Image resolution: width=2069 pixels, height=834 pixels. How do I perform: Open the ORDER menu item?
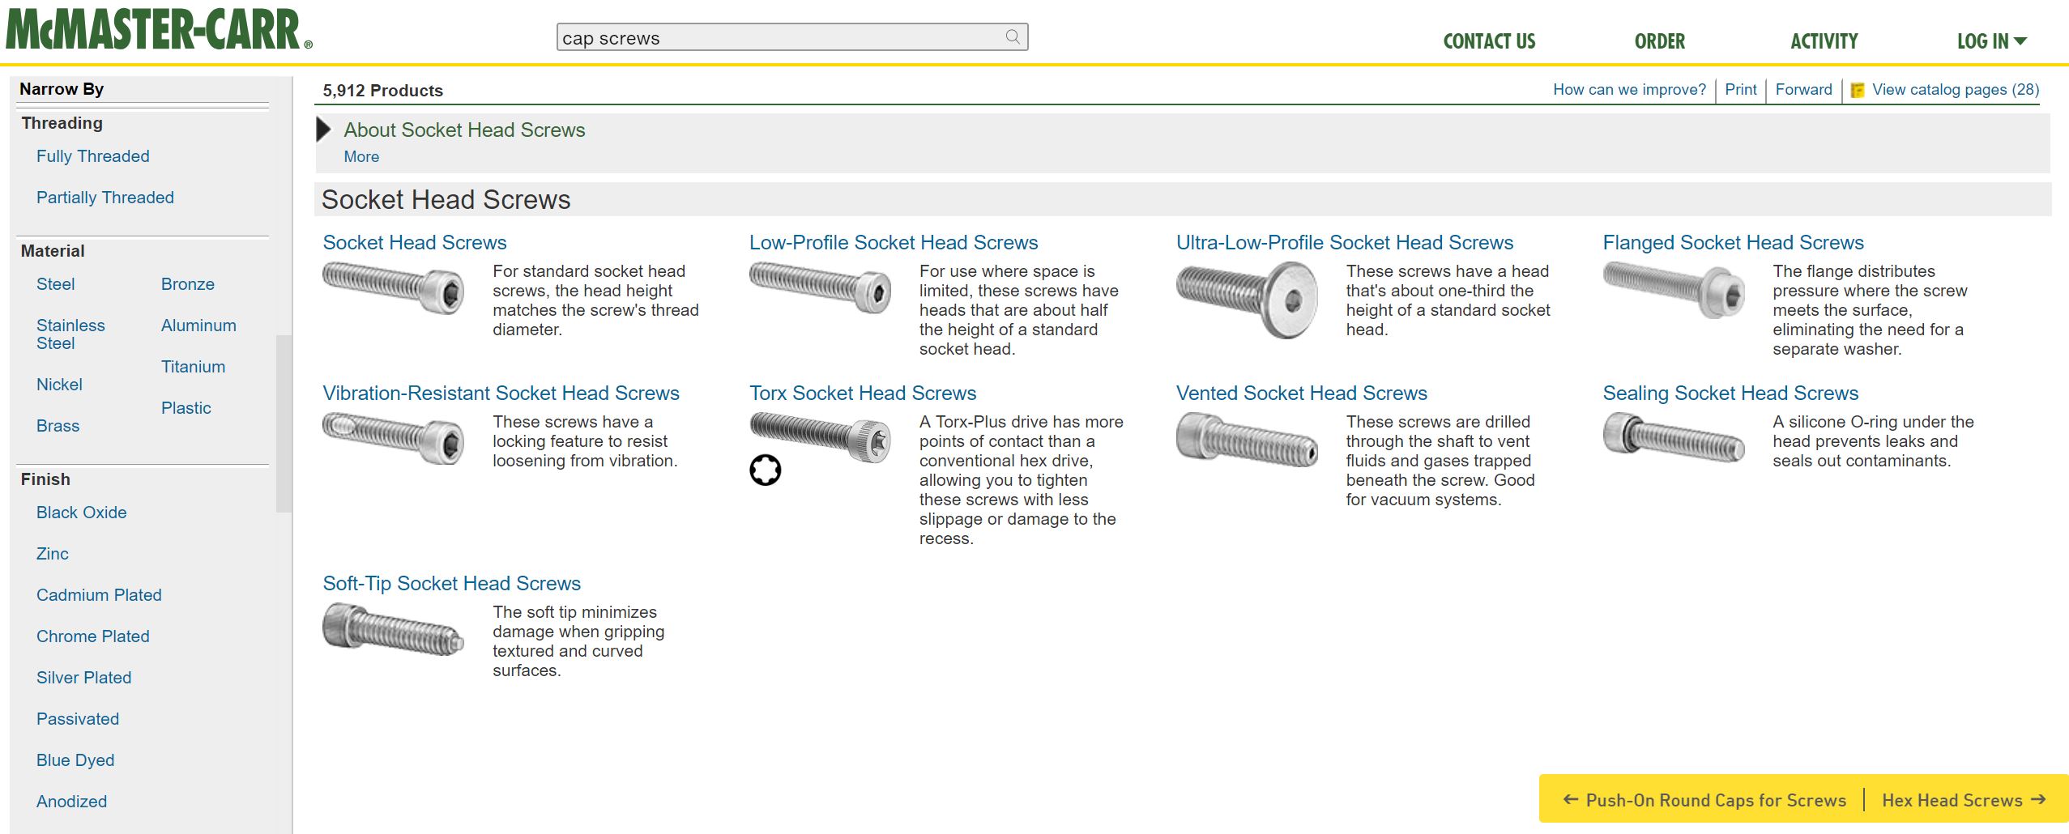[x=1659, y=41]
